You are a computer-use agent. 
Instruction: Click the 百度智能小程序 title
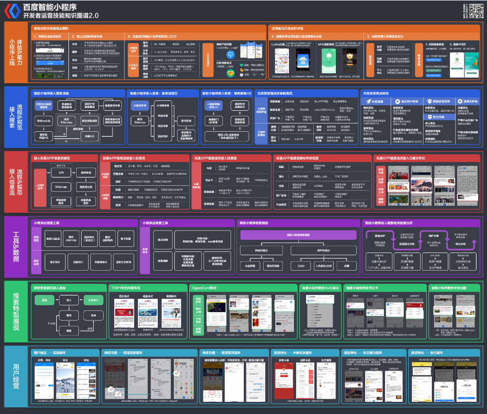tap(50, 7)
